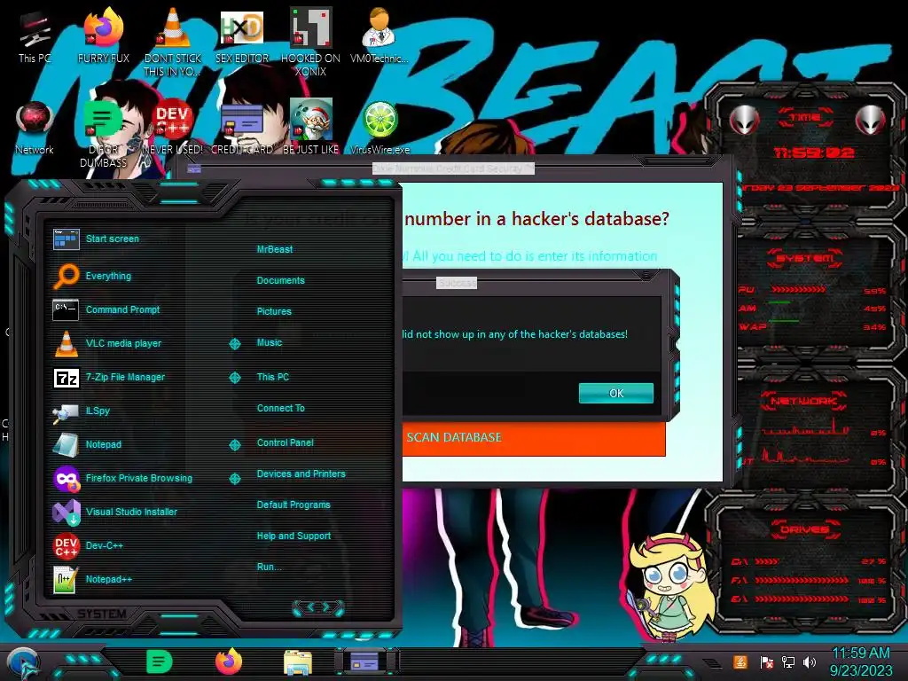Open Run... from the start menu
Screen dimensions: 908x681
(x=269, y=567)
